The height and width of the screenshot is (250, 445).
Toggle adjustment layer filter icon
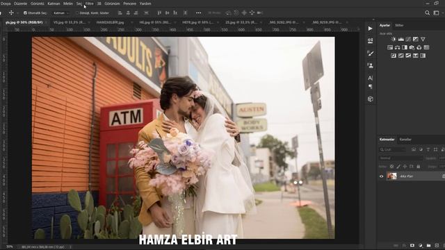pos(421,149)
